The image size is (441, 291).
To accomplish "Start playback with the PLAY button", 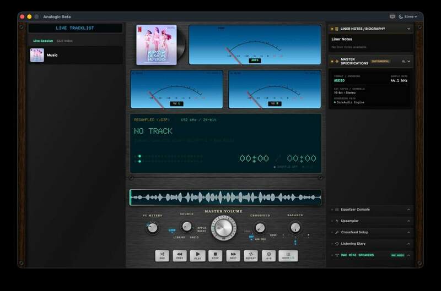I will tap(198, 256).
